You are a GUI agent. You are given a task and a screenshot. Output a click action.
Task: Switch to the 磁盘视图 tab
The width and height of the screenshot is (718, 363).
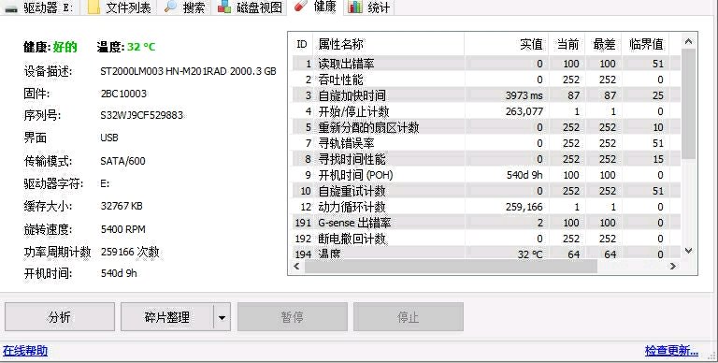tap(249, 7)
